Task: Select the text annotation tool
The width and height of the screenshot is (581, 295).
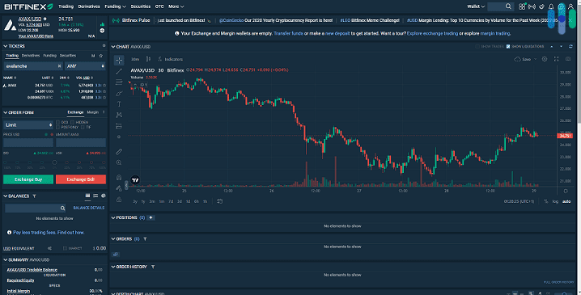Action: [x=119, y=104]
